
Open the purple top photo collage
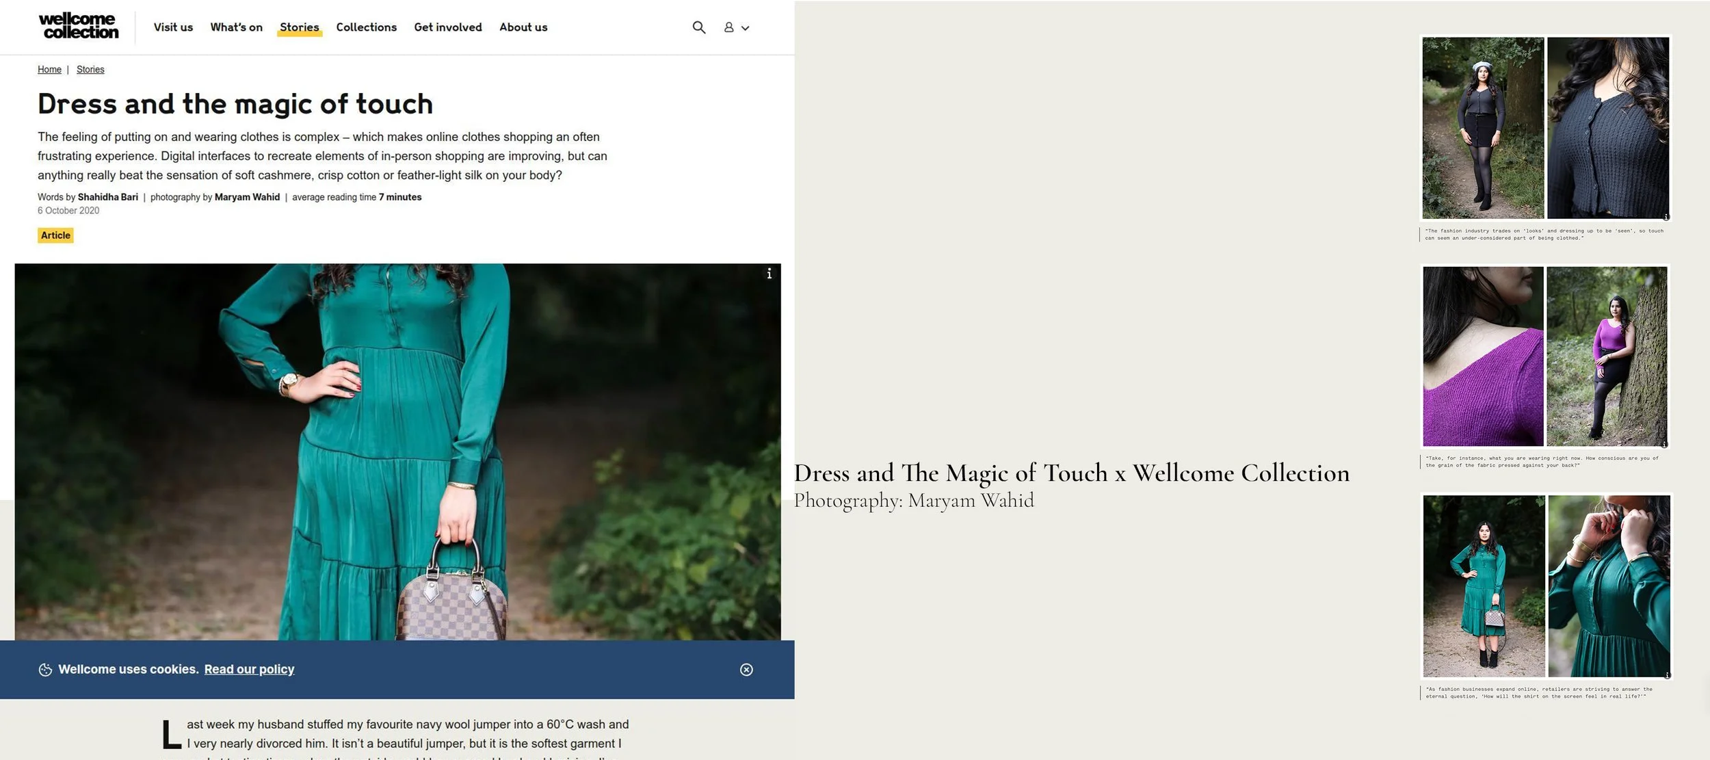point(1544,356)
